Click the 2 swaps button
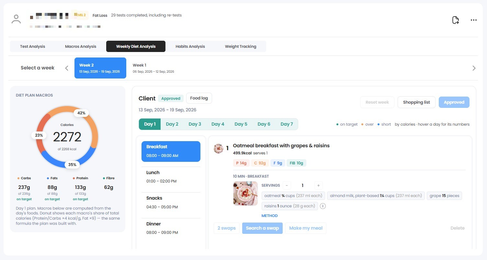487x260 pixels. 227,228
